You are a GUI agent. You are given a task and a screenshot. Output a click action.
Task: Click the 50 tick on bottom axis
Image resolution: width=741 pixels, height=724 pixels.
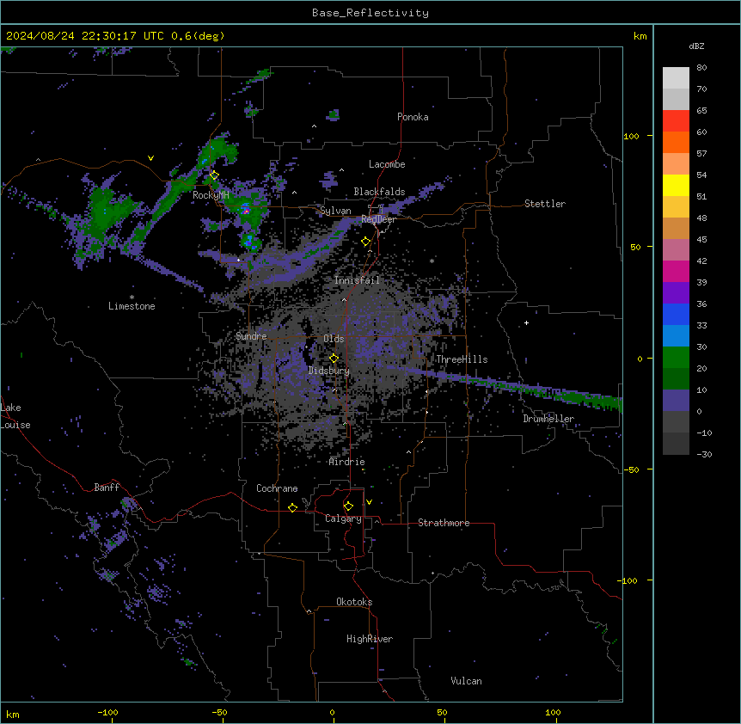pos(442,712)
